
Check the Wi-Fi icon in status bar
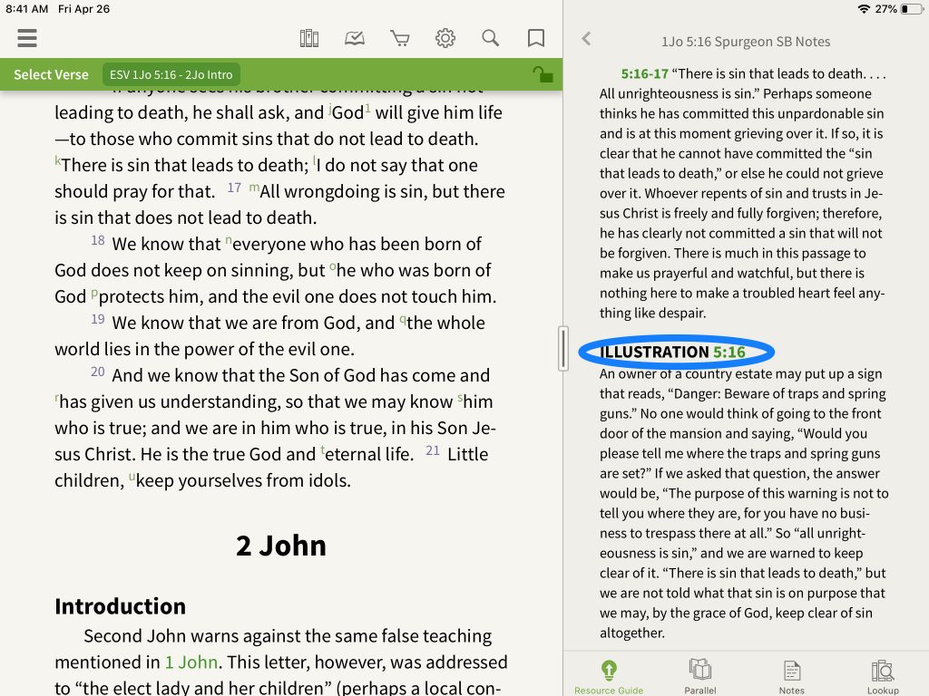click(864, 9)
